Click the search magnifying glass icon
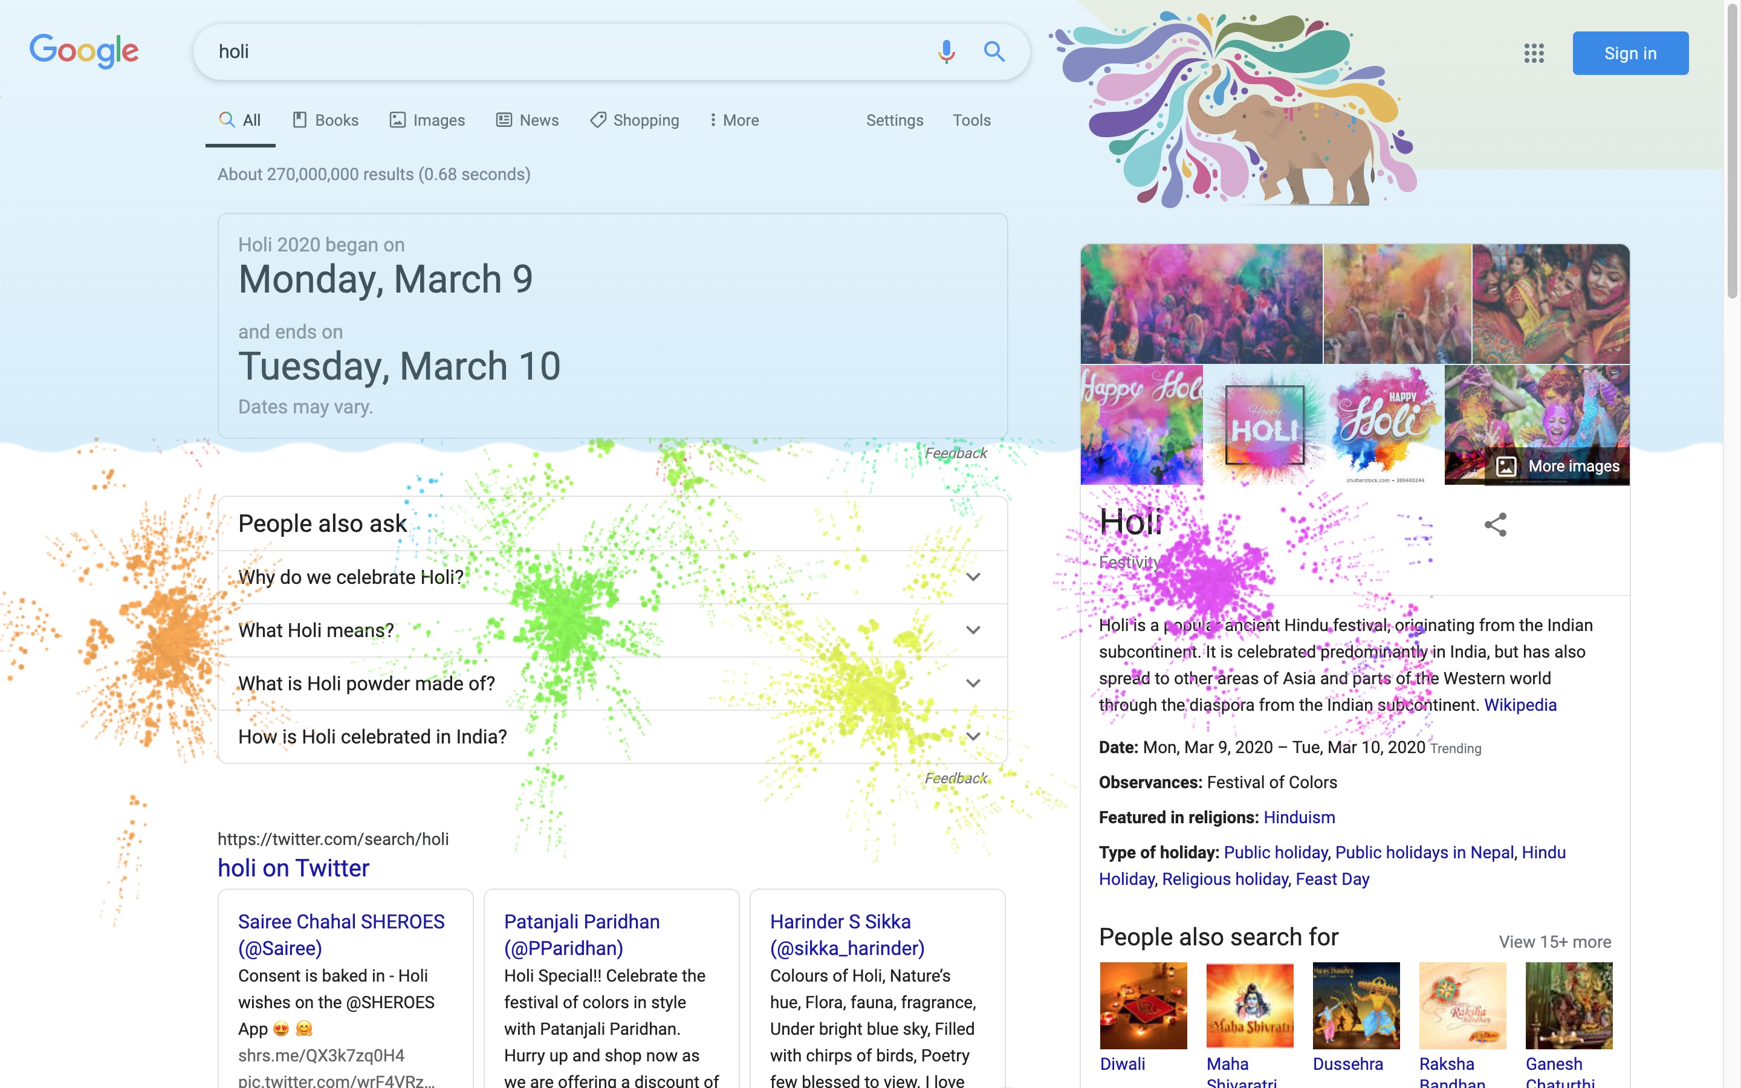 coord(994,51)
